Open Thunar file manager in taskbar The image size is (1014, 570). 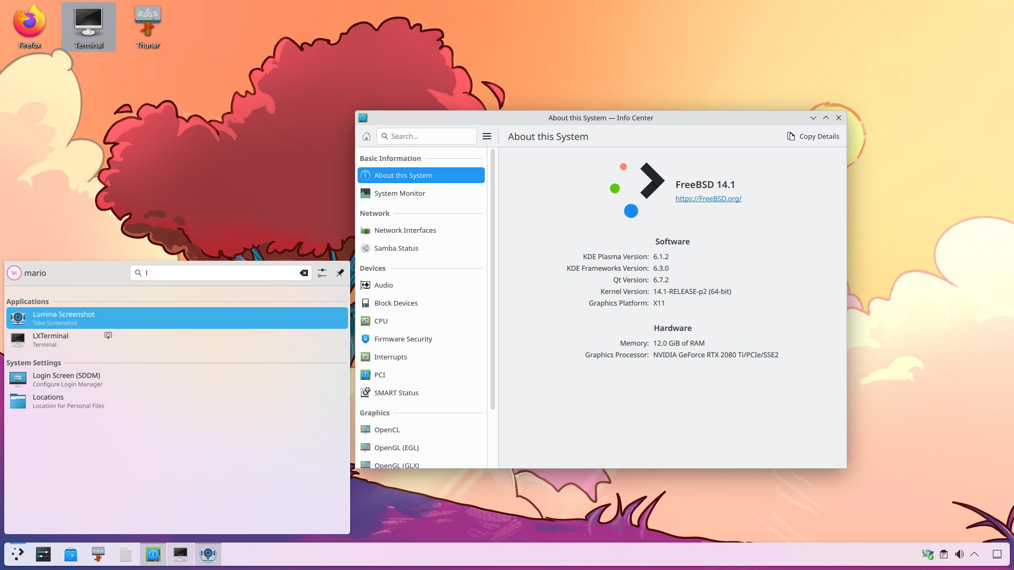pyautogui.click(x=98, y=554)
